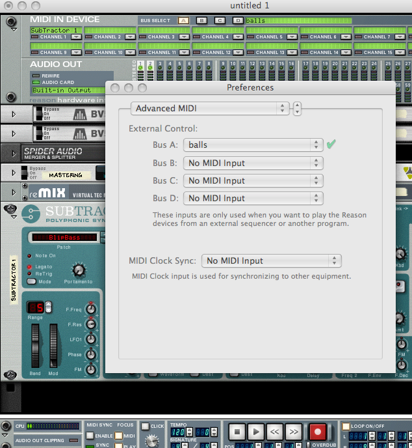
Task: Step preferences page with adjacent arrow stepper
Action: point(297,109)
